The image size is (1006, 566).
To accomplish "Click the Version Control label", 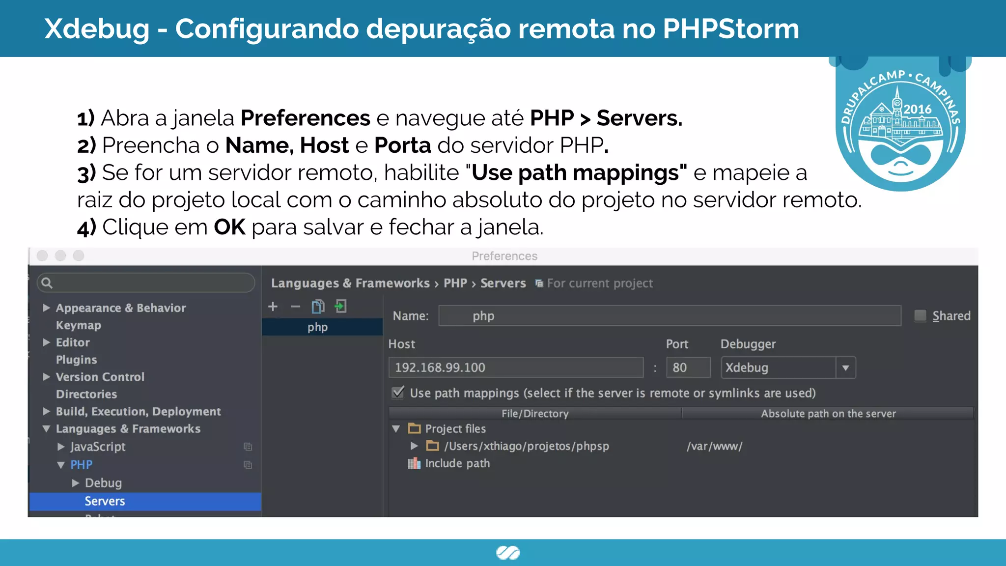I will pyautogui.click(x=100, y=377).
